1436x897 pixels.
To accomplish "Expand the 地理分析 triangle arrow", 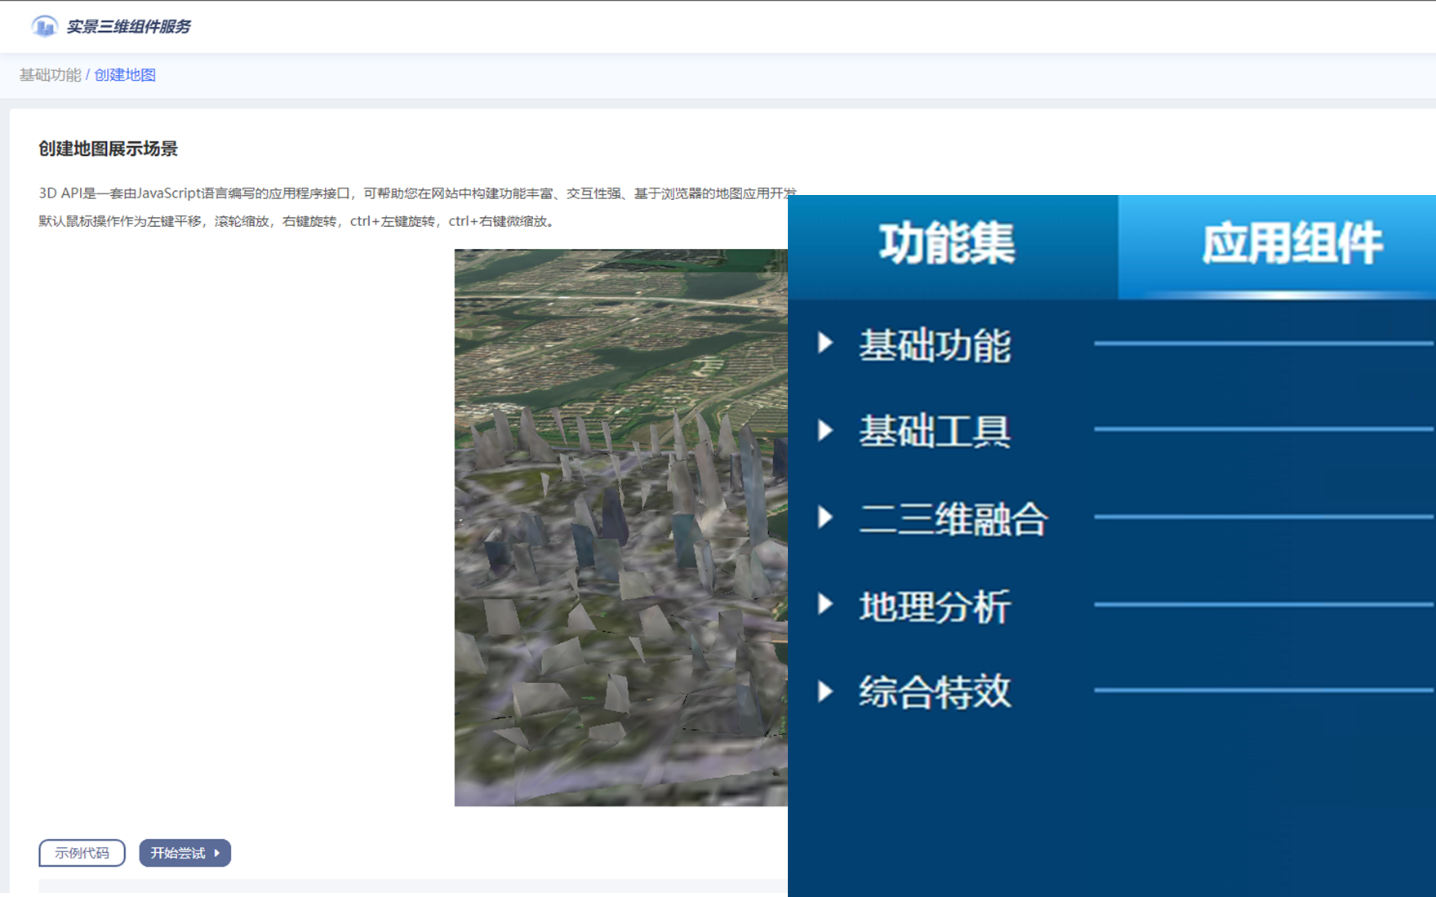I will click(825, 604).
